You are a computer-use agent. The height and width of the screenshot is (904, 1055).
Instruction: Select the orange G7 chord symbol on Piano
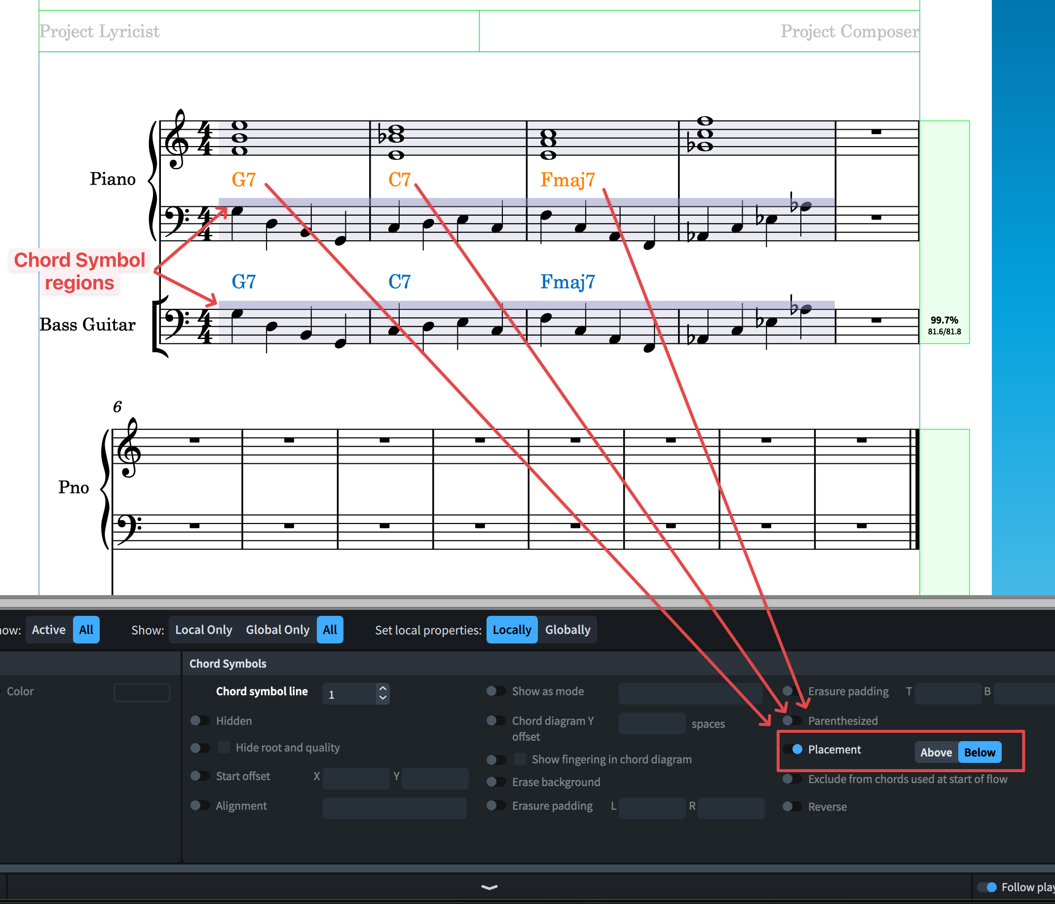point(243,180)
